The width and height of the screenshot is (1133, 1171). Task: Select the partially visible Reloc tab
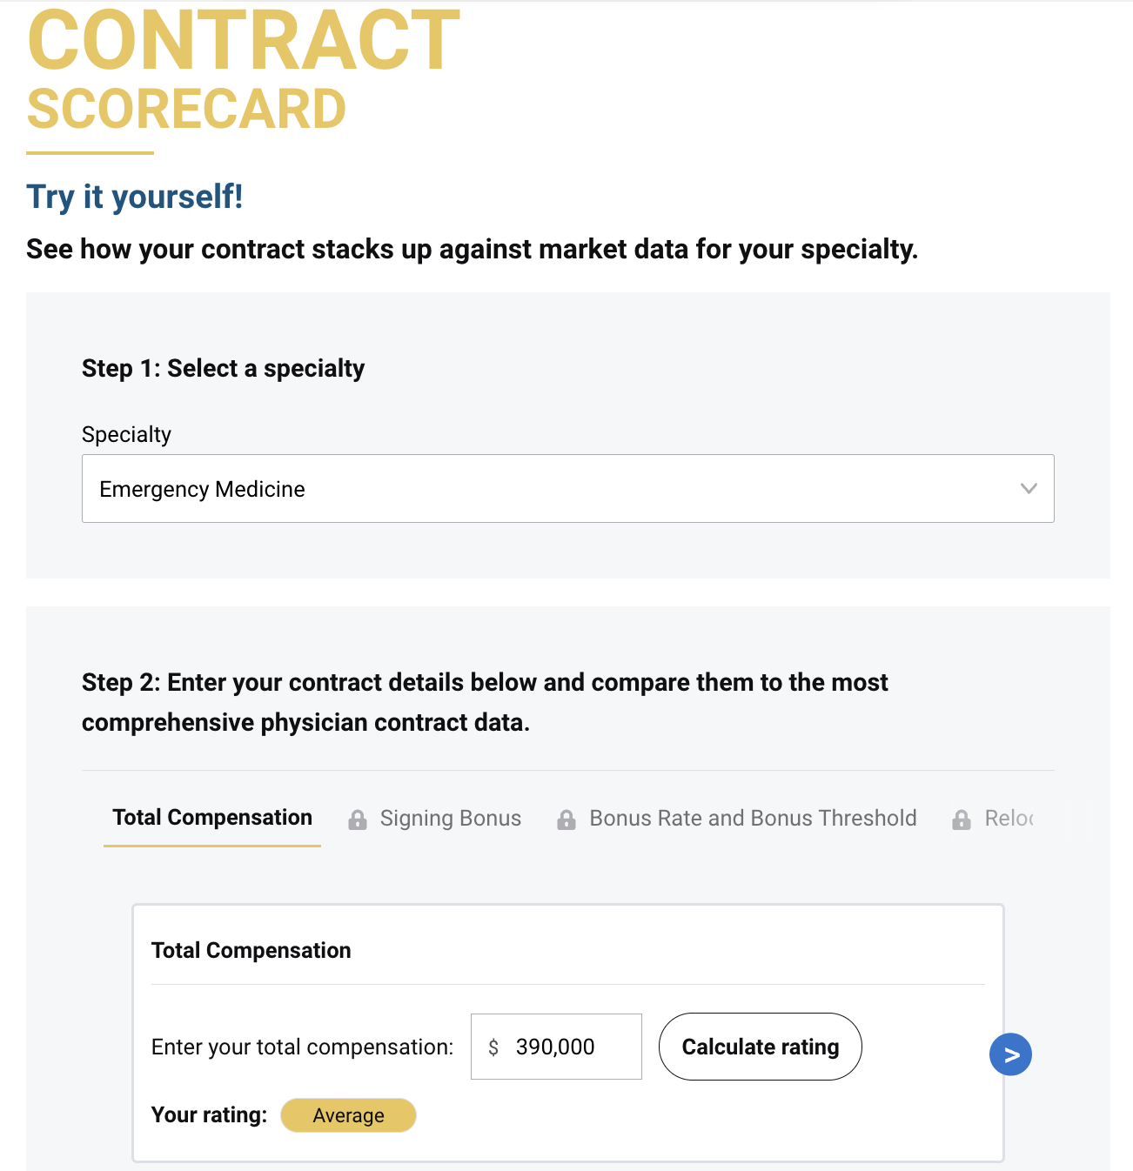pyautogui.click(x=1009, y=819)
